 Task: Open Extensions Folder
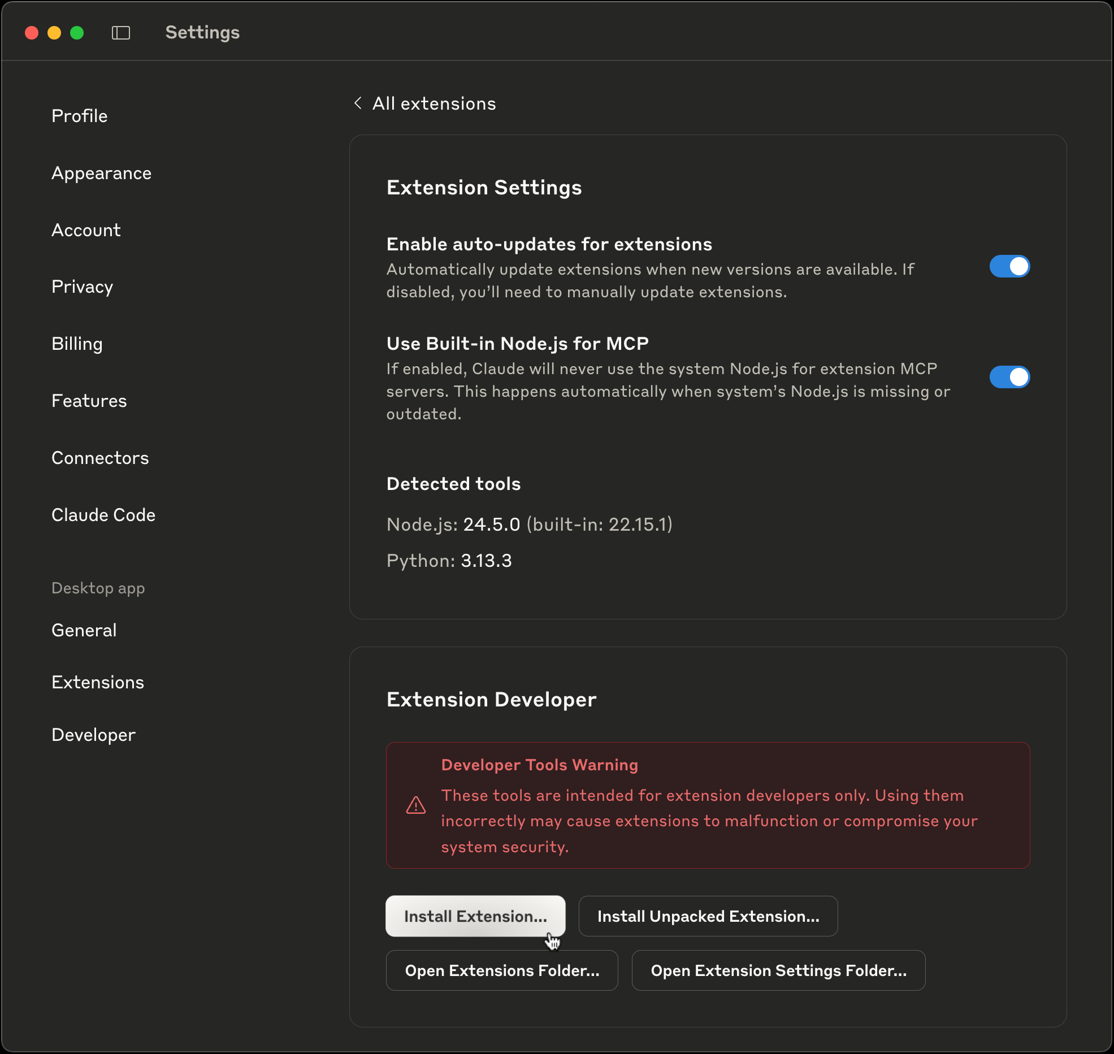(x=502, y=970)
